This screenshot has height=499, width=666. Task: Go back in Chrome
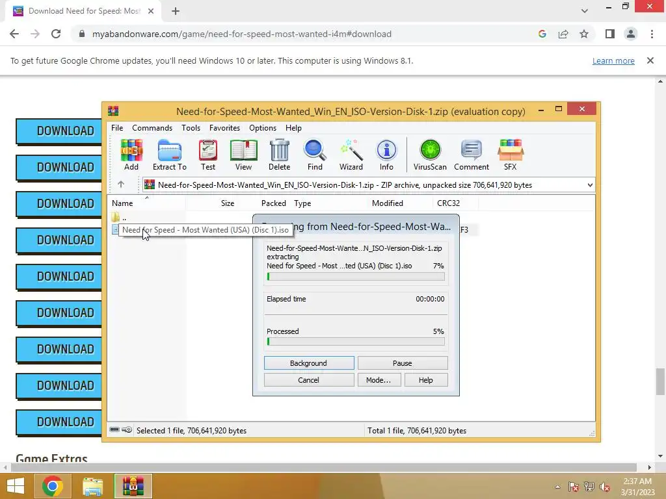[14, 34]
